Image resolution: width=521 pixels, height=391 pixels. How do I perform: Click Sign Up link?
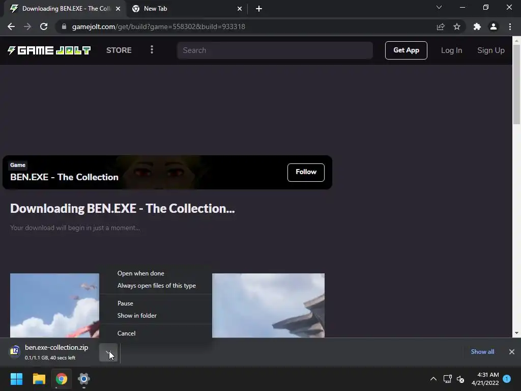coord(491,50)
